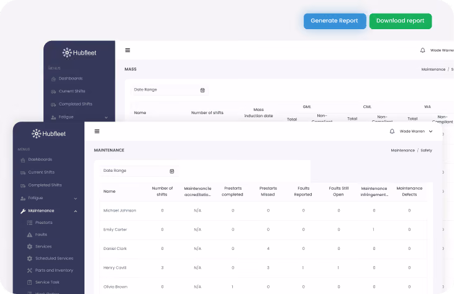Click Number of shifts header in Mass table
Image resolution: width=454 pixels, height=294 pixels.
(207, 113)
